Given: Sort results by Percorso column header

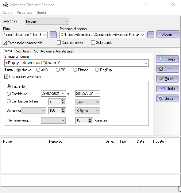Looking at the screenshot, I should (75, 141).
